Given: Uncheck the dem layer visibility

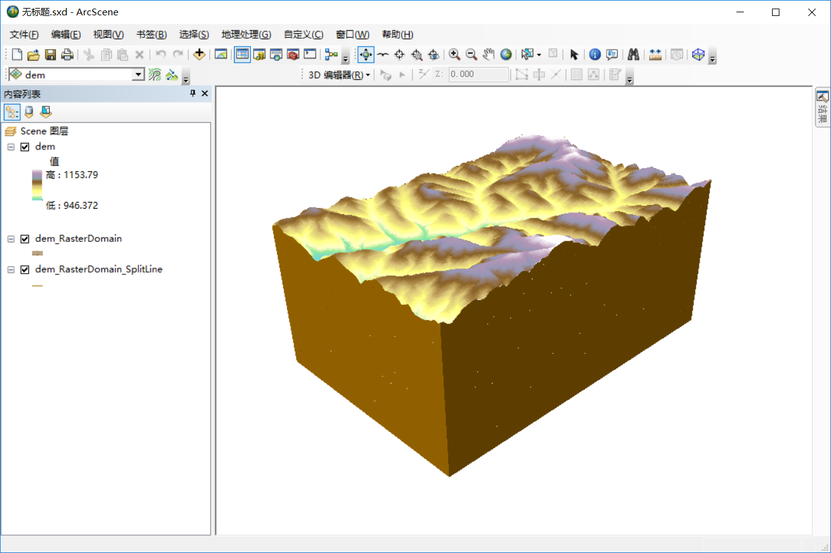Looking at the screenshot, I should click(x=25, y=147).
